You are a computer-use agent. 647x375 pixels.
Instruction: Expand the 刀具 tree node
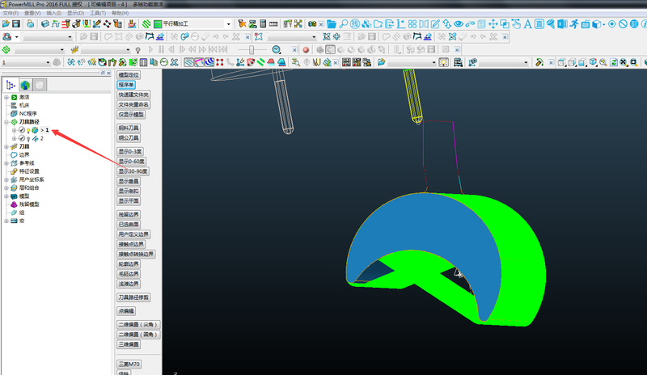[x=6, y=147]
